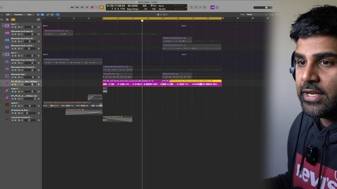Toggle the Metronome click button

[x=217, y=7]
